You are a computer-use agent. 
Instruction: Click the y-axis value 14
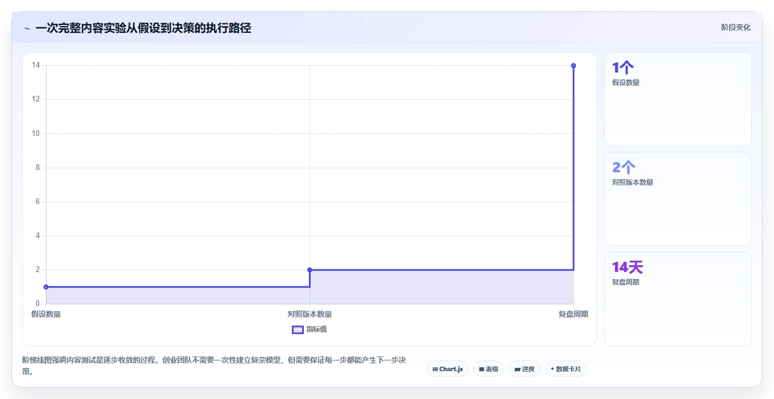[36, 65]
